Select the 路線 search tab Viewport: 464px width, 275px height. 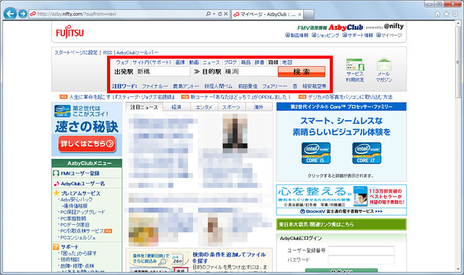[273, 62]
